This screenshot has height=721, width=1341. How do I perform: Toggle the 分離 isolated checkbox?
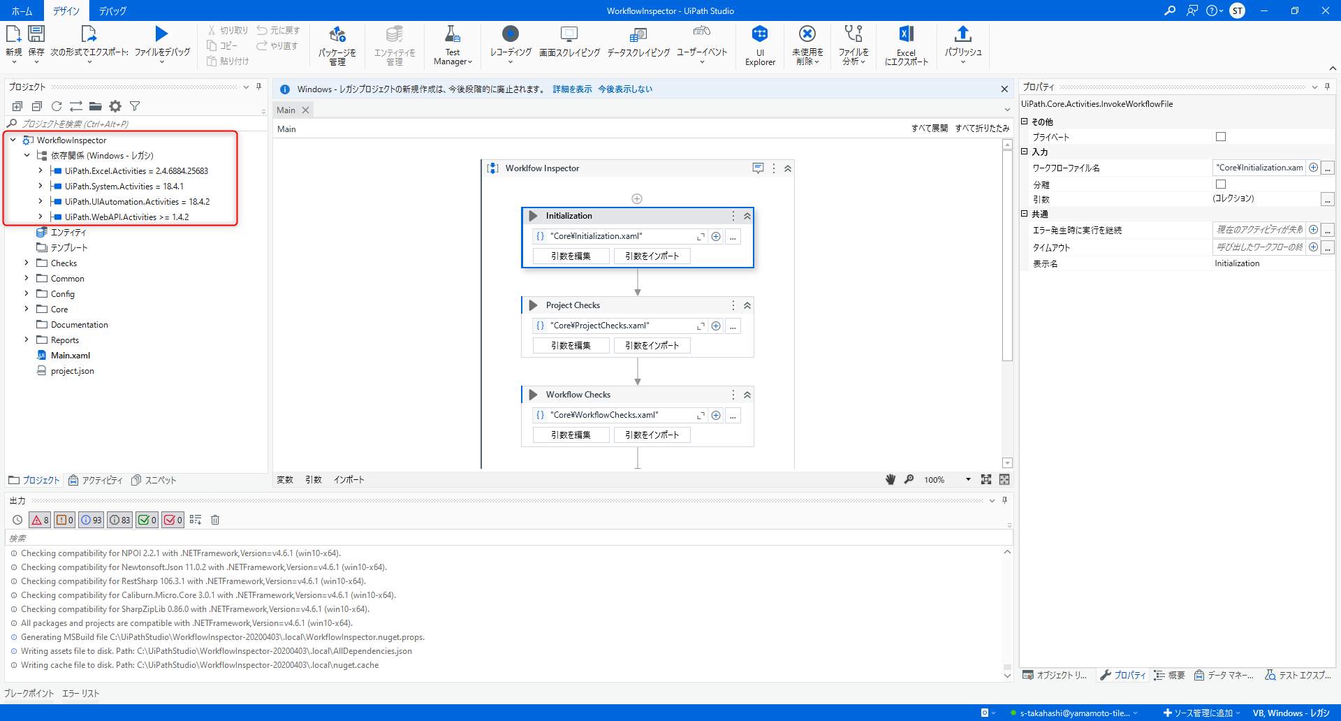click(x=1221, y=184)
